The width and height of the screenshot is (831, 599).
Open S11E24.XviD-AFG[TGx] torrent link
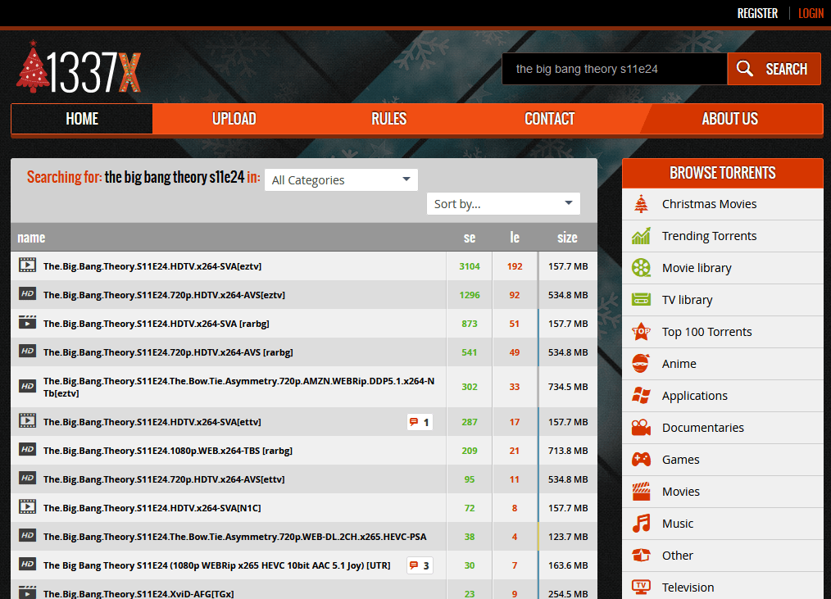138,594
